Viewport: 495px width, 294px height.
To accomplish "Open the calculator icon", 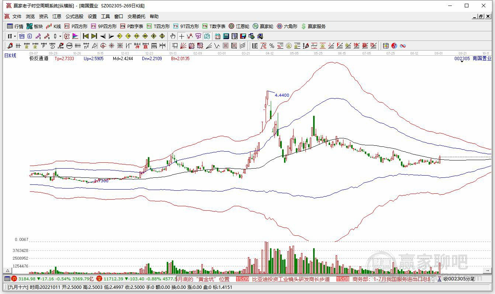I will point(226,36).
